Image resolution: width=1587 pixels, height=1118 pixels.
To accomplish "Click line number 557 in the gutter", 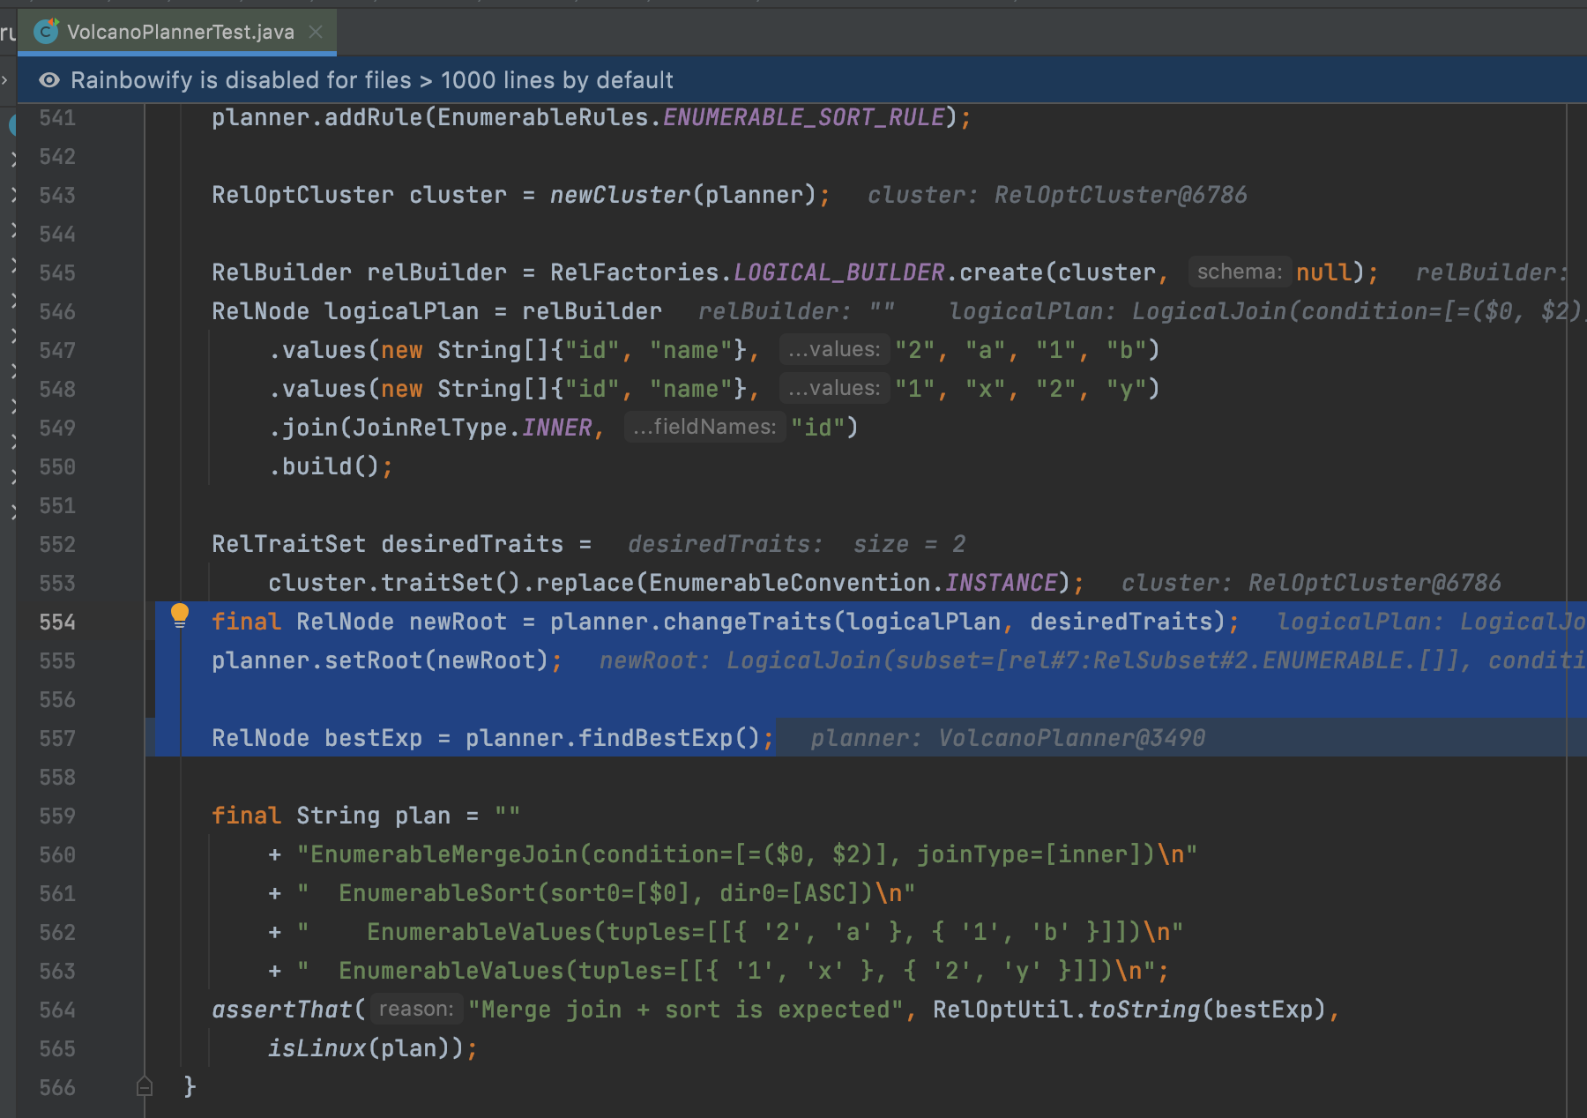I will click(57, 738).
